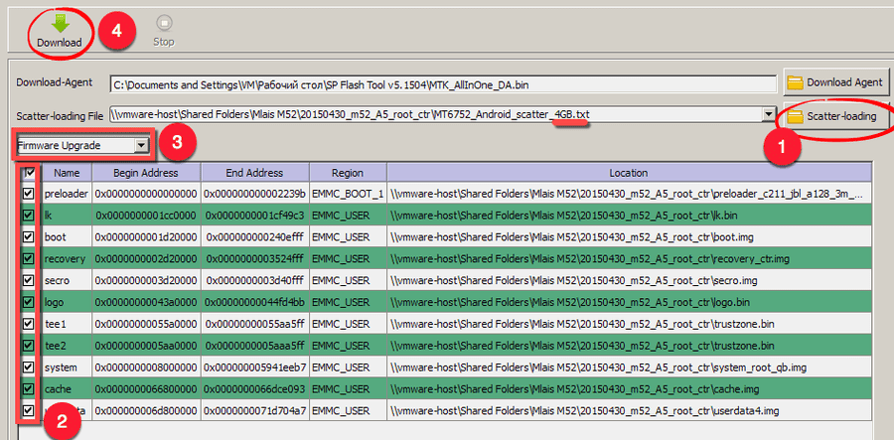This screenshot has height=440, width=894.
Task: Uncheck the tee2 partition checkbox
Action: (28, 346)
